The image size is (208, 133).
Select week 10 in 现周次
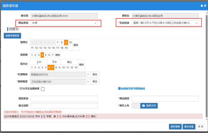click(x=70, y=42)
